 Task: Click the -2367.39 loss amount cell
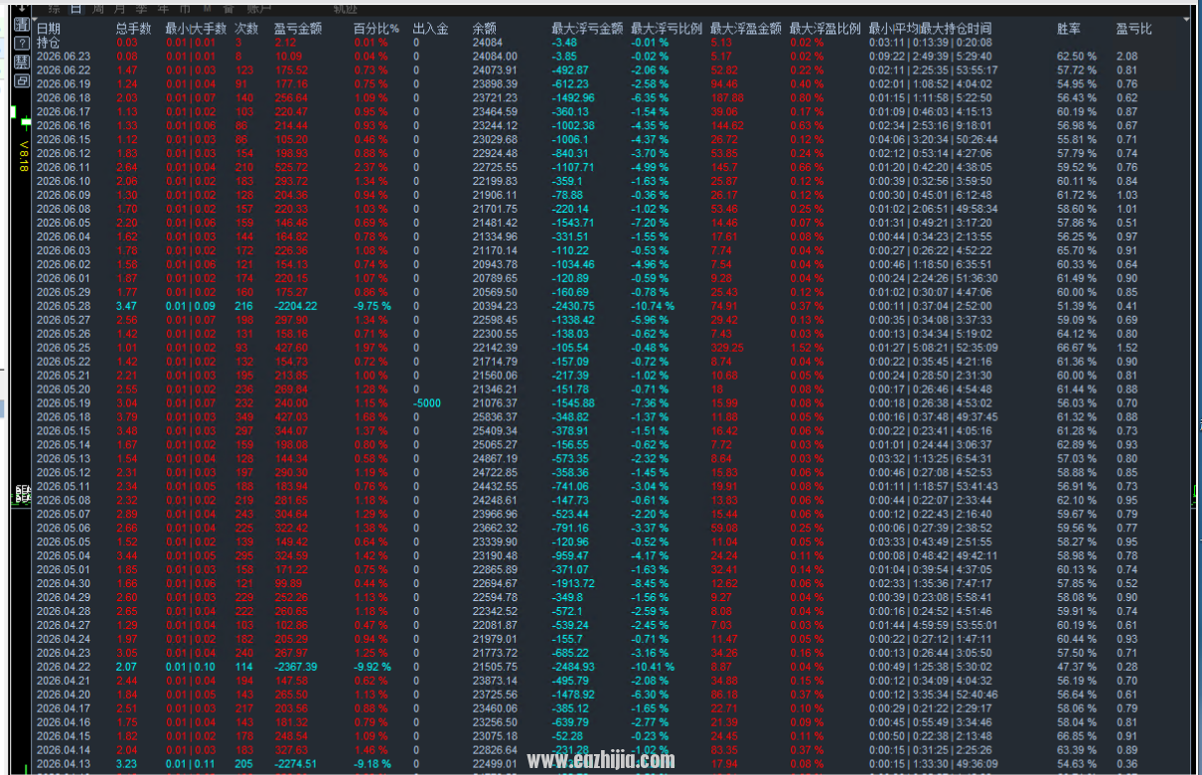[x=296, y=667]
